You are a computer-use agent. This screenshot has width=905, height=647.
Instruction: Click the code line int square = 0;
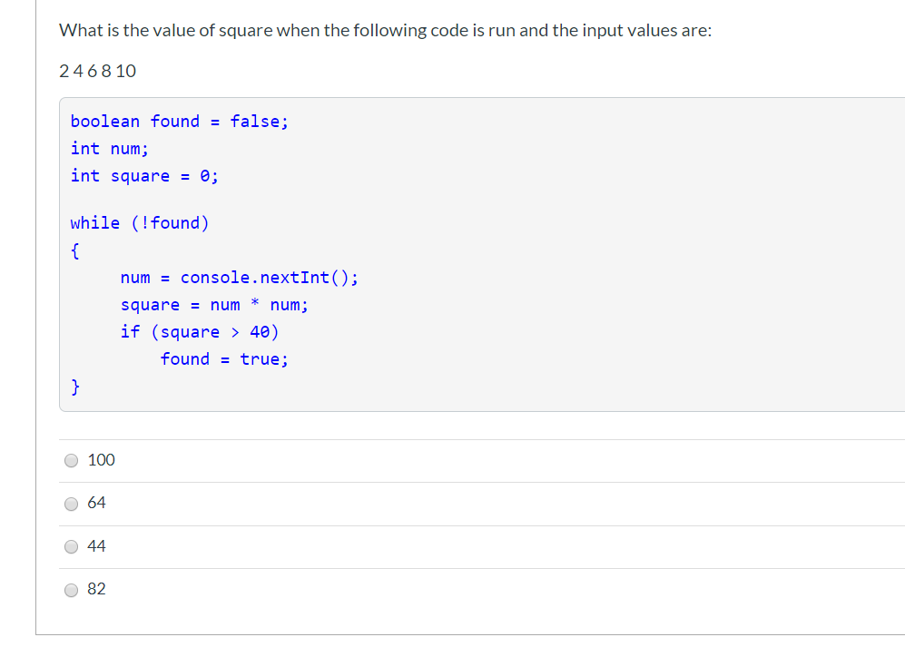pos(144,176)
